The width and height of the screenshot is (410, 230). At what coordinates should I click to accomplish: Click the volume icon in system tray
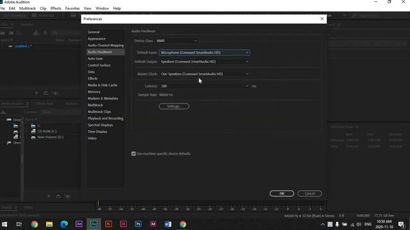pyautogui.click(x=359, y=224)
